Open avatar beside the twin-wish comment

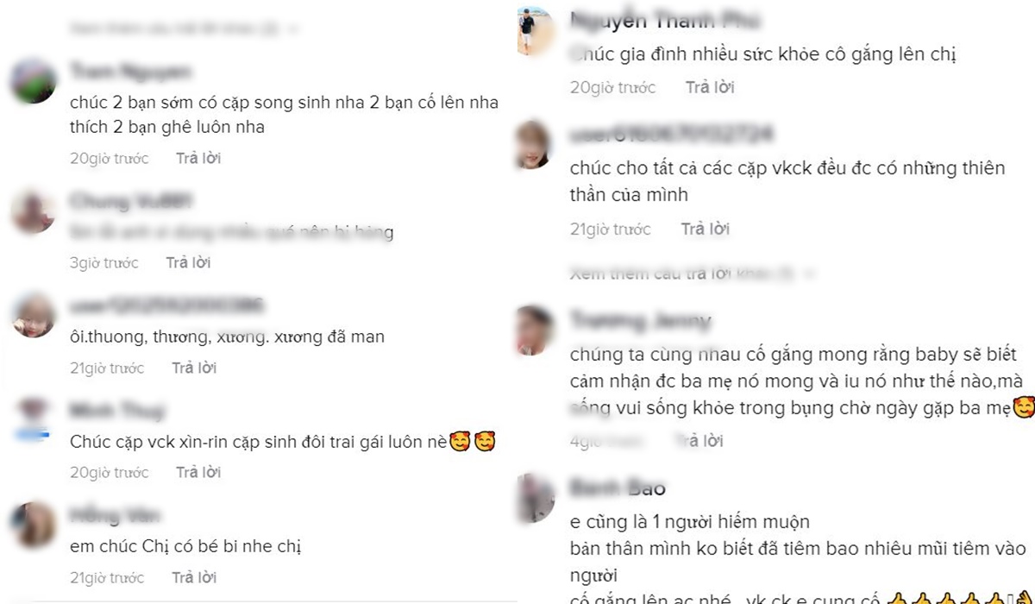34,82
